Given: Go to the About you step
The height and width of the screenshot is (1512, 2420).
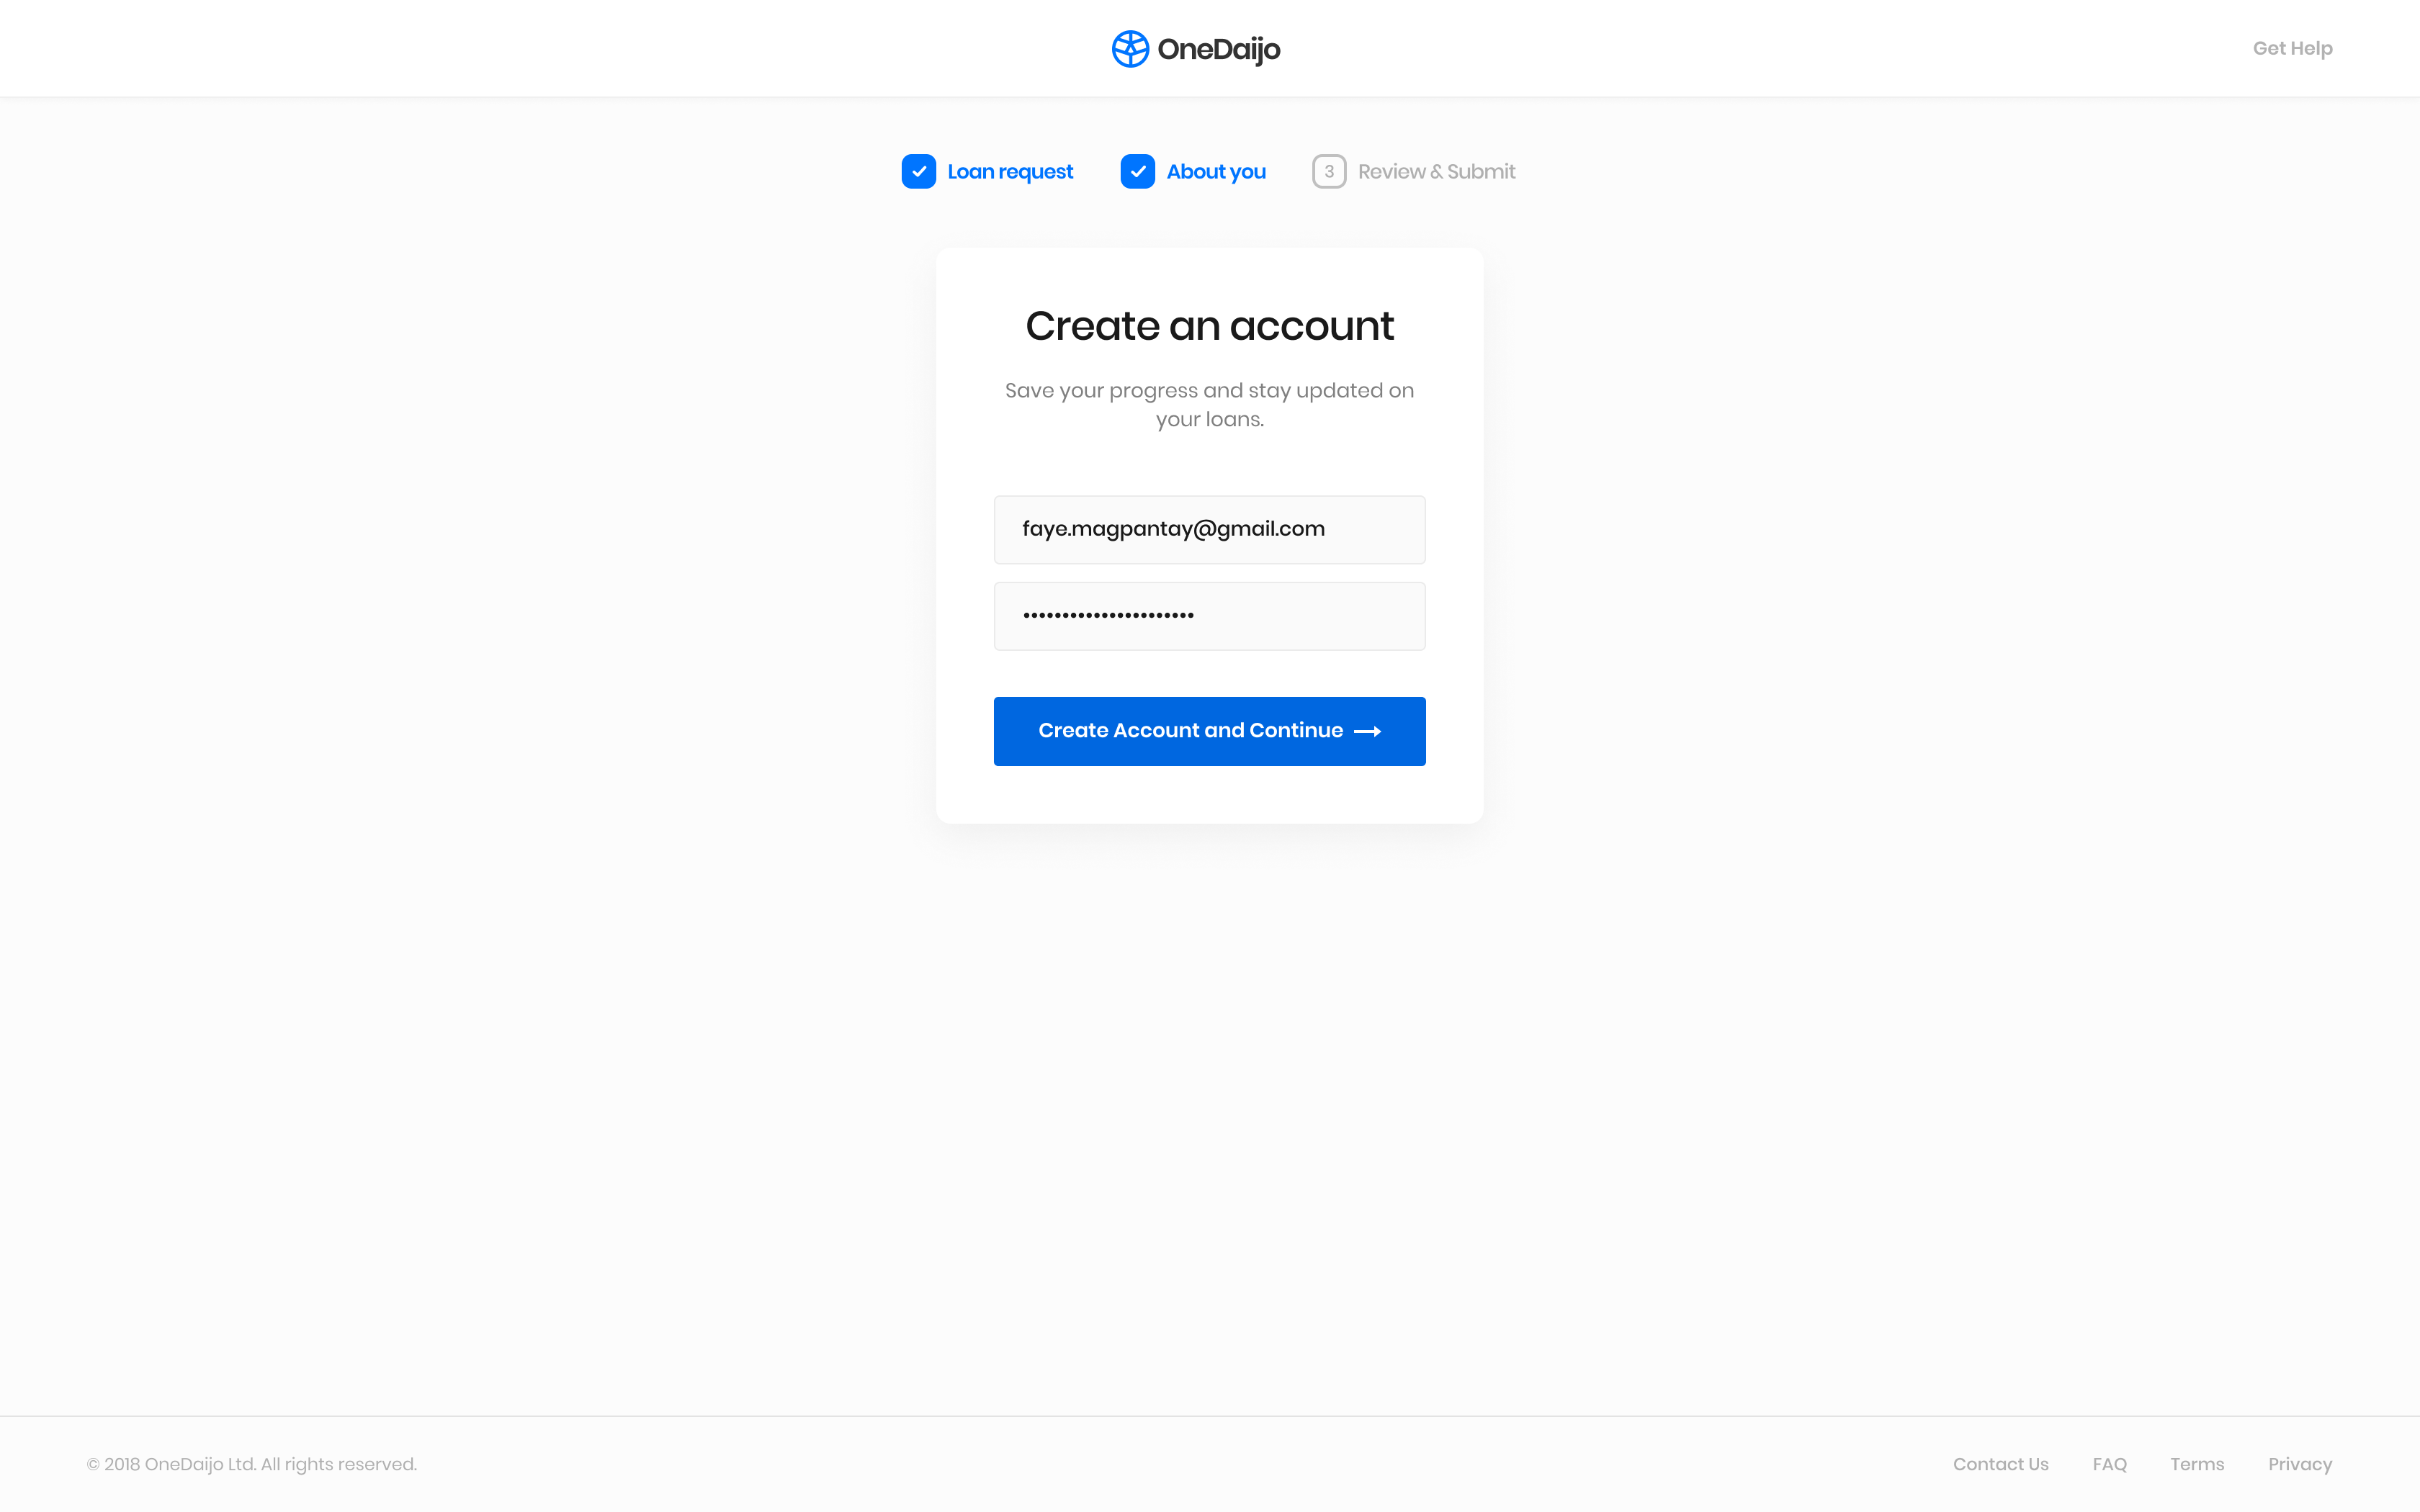Looking at the screenshot, I should tap(1215, 171).
